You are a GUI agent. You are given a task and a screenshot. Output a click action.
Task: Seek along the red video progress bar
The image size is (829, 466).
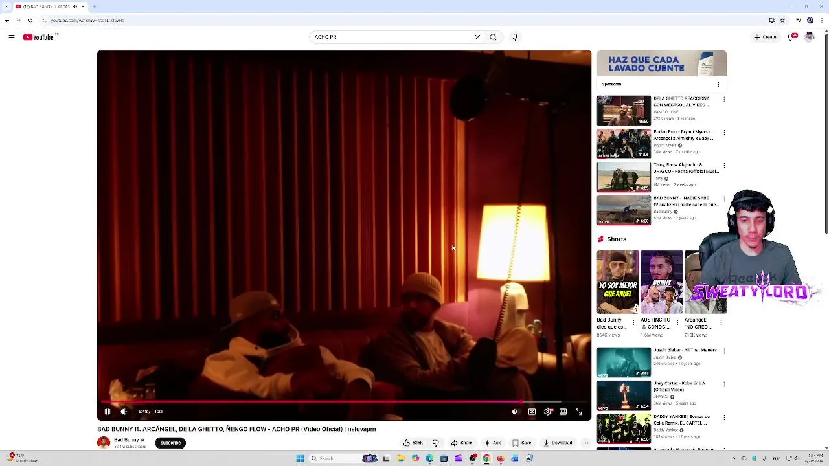(x=344, y=402)
